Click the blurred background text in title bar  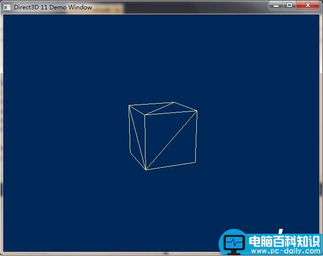[108, 8]
